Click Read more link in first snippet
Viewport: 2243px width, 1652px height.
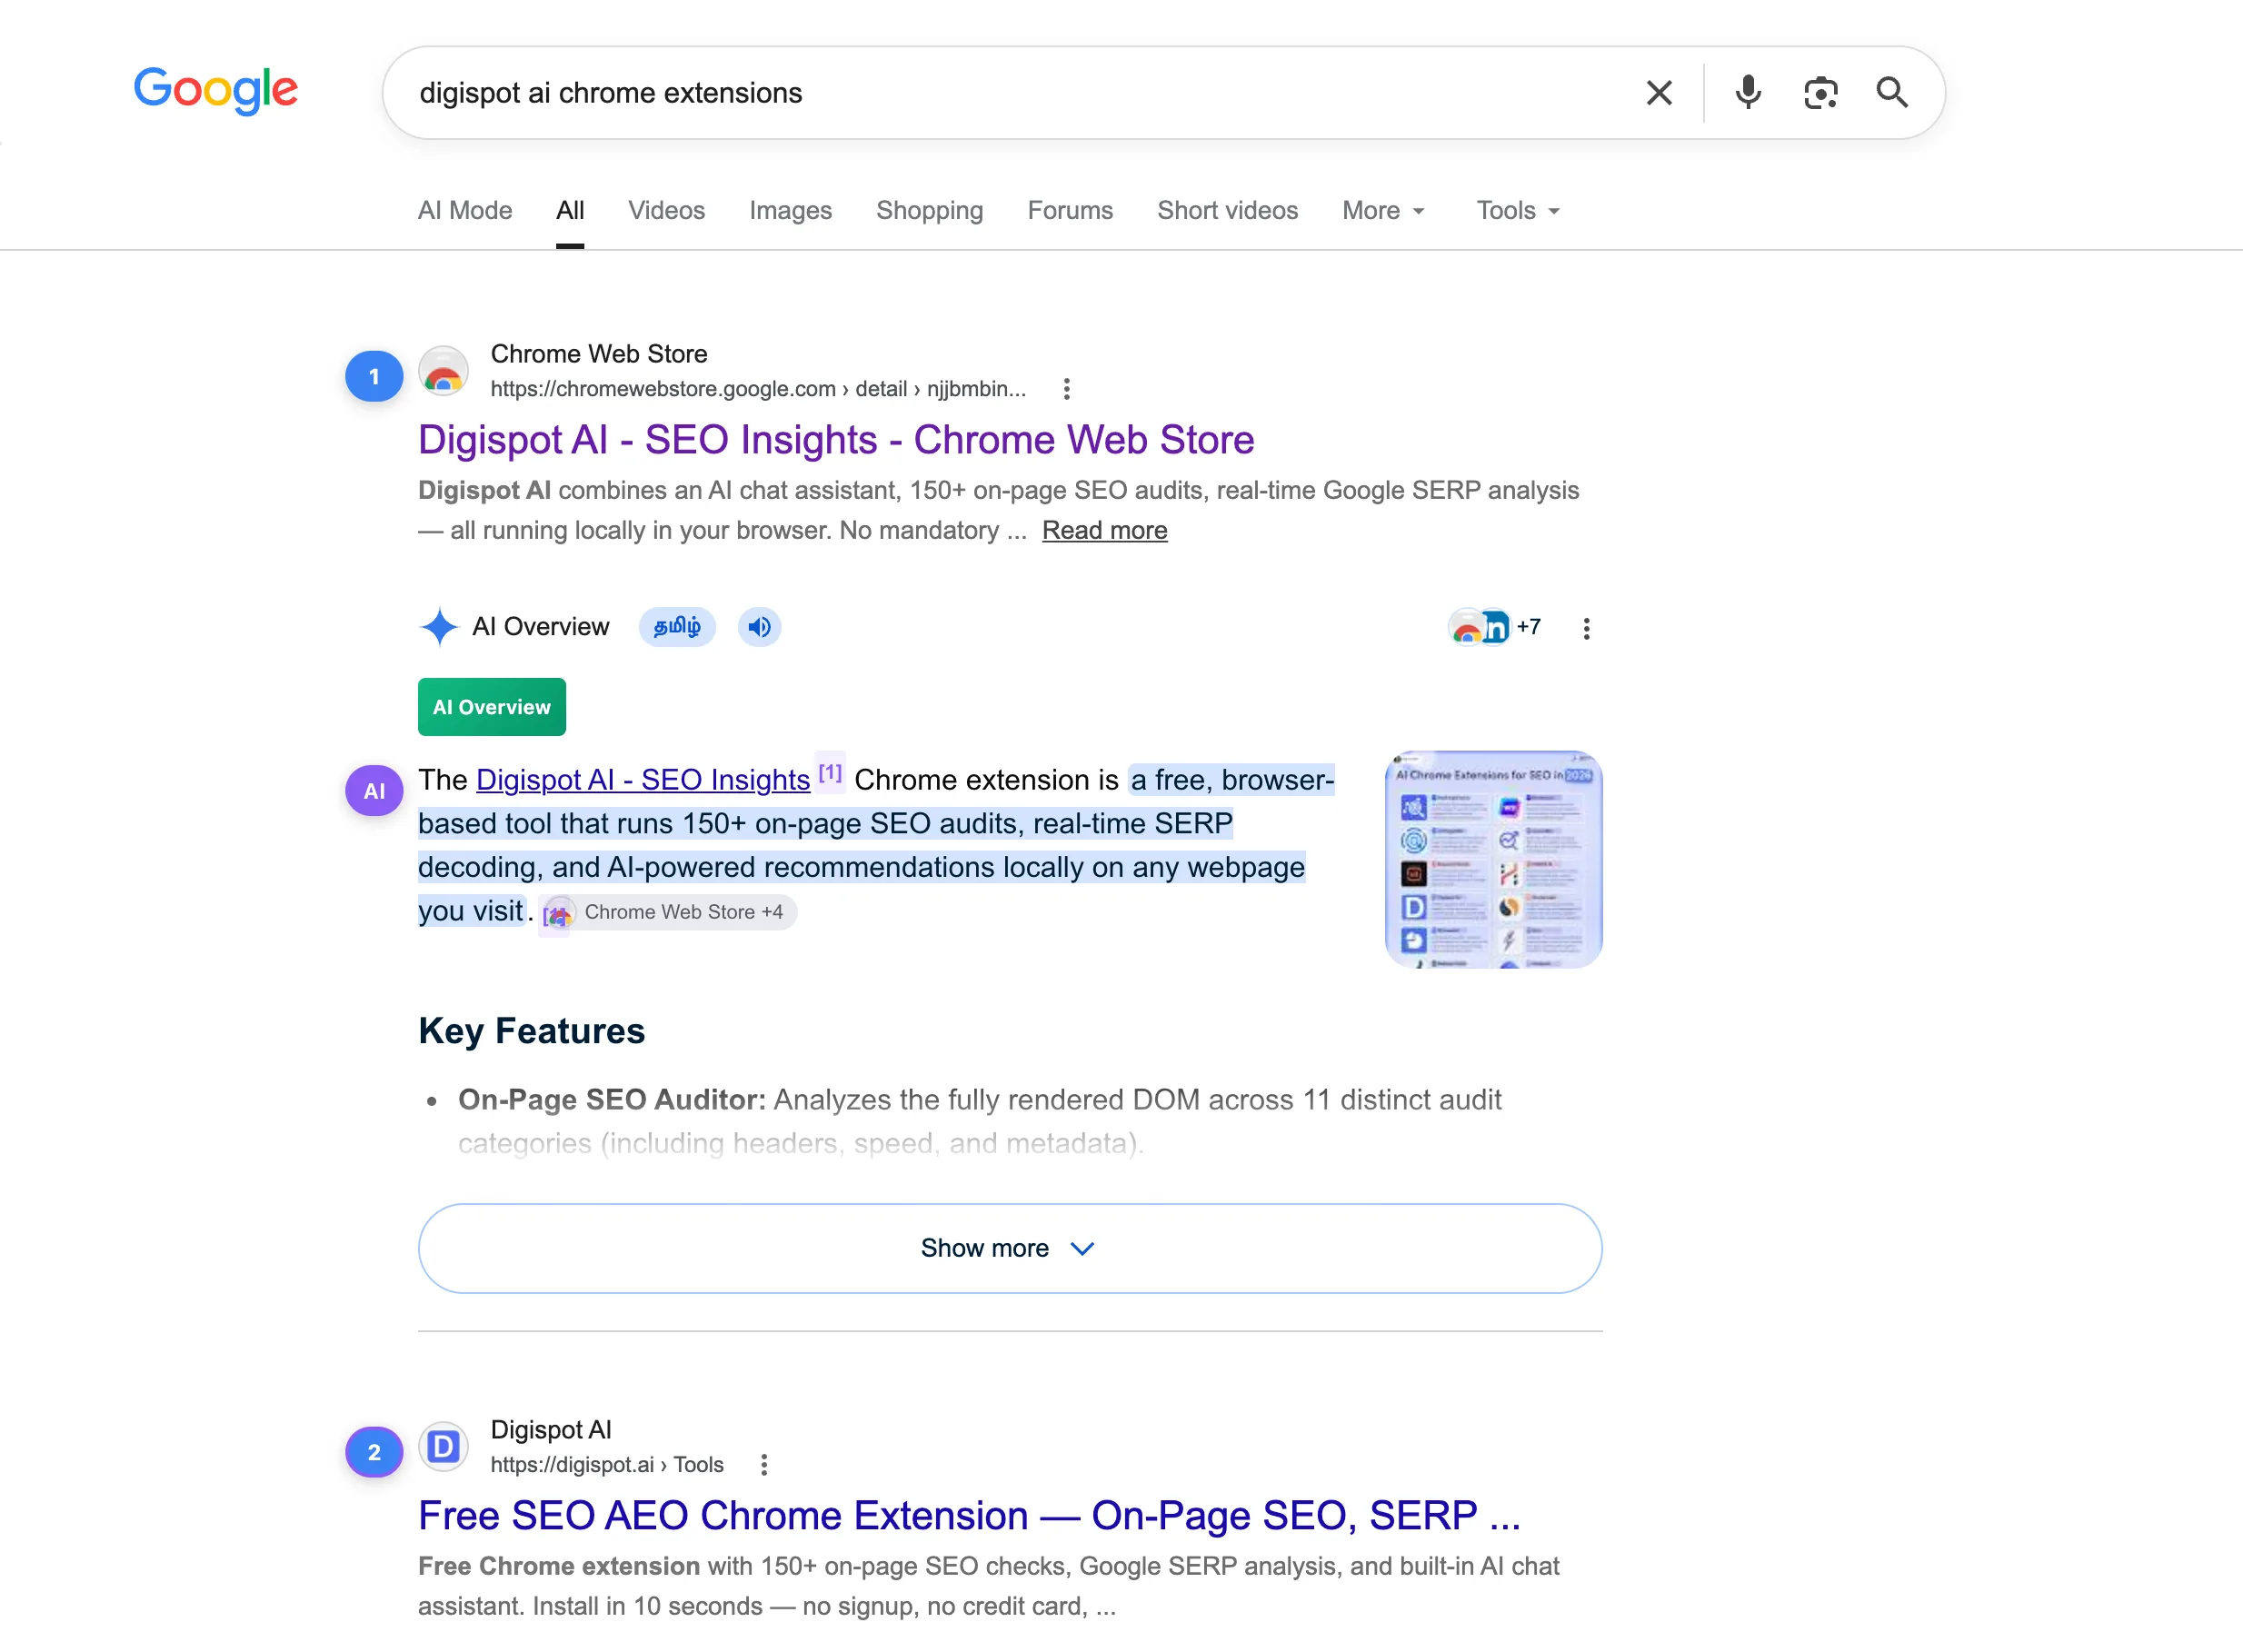click(1104, 530)
